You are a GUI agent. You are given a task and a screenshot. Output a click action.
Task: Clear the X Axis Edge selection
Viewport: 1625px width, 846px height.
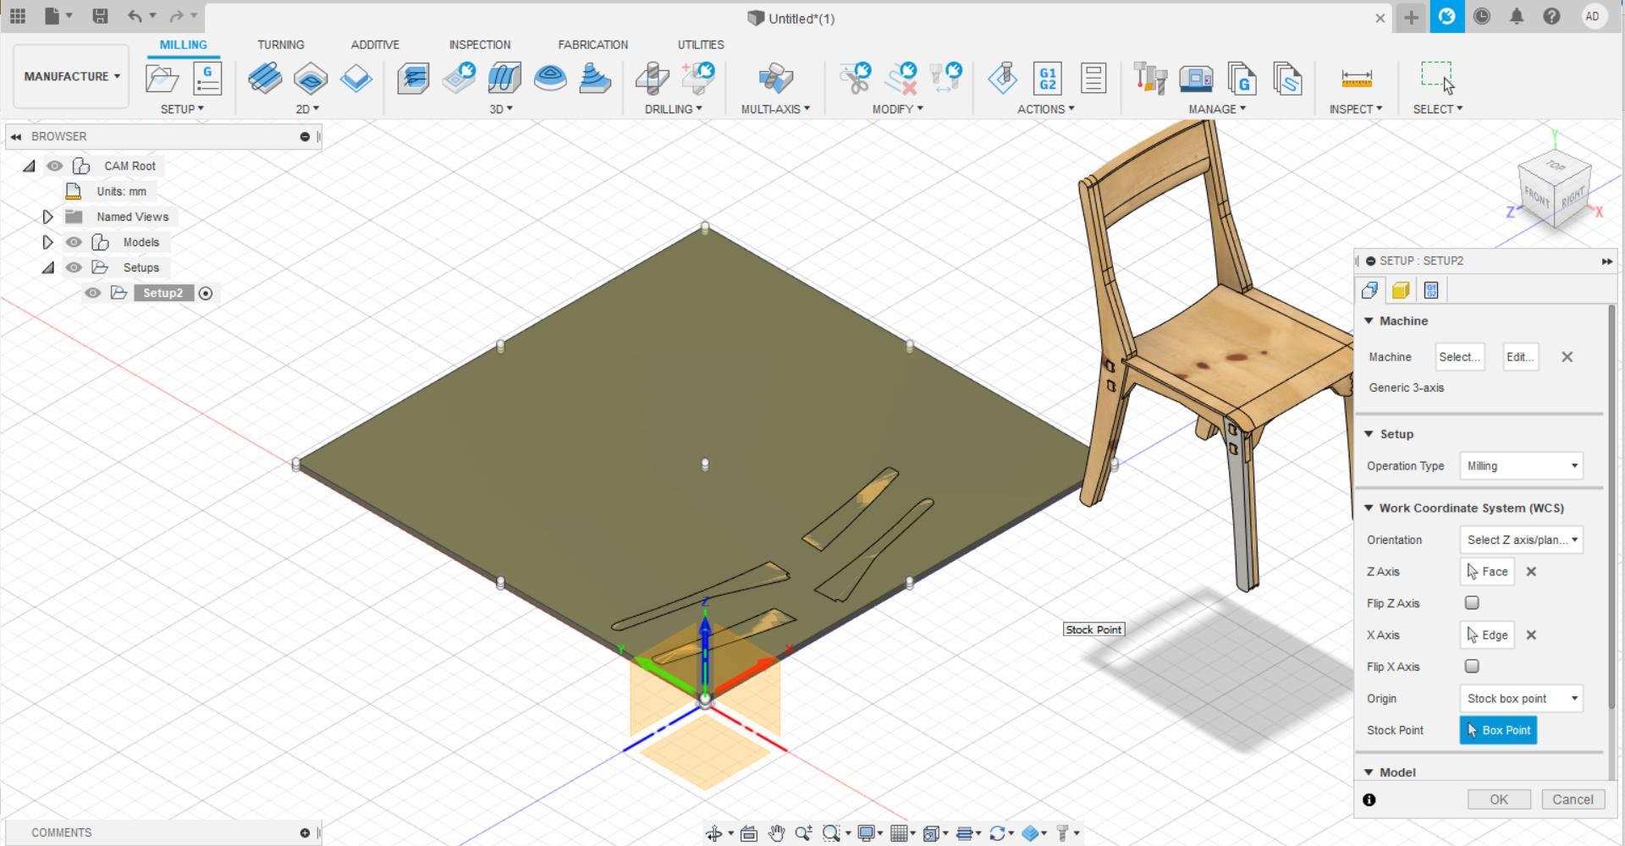coord(1531,634)
